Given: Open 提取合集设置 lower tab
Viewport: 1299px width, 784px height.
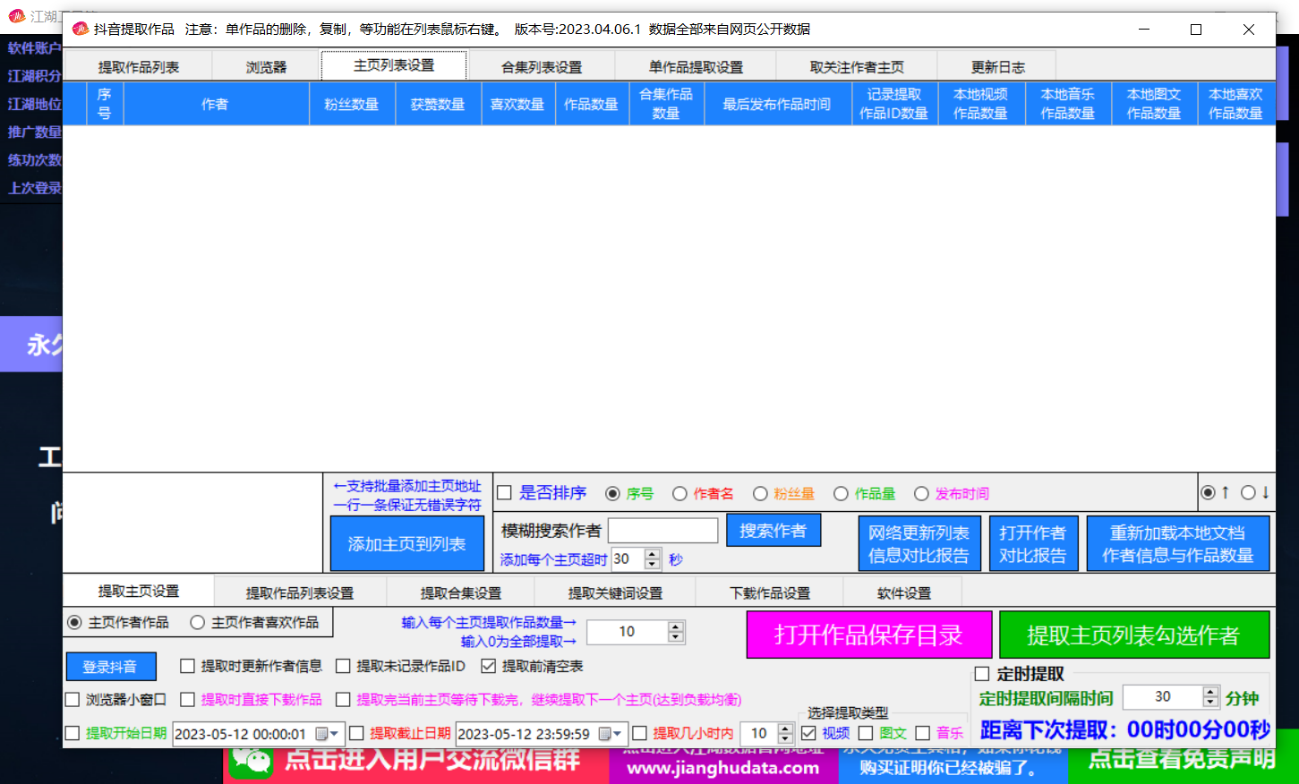Looking at the screenshot, I should tap(461, 593).
